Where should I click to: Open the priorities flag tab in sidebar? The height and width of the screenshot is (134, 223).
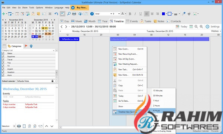tap(26, 46)
